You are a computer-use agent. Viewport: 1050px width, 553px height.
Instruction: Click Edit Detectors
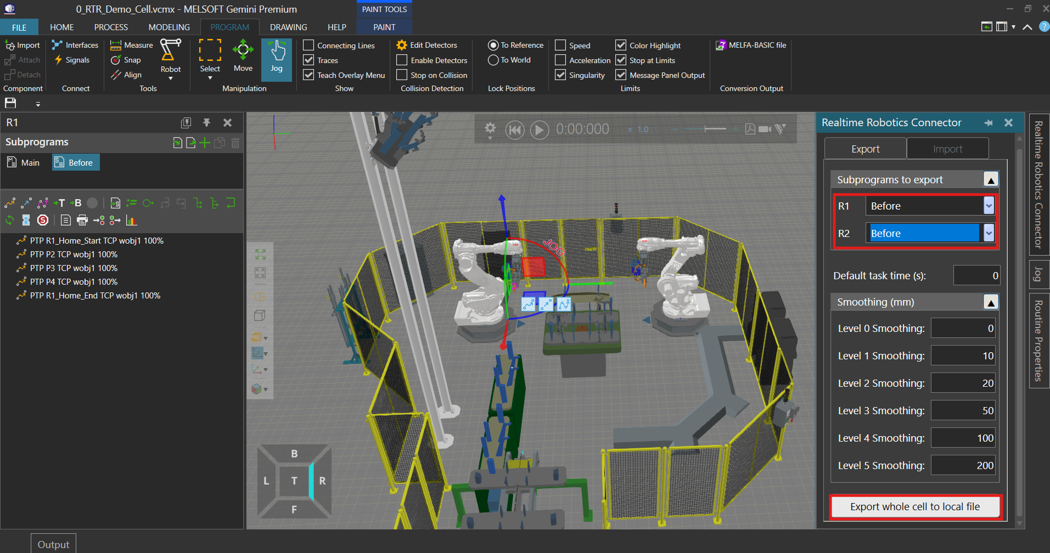click(x=427, y=45)
